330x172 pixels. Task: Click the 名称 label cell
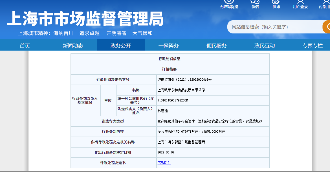(x=137, y=90)
